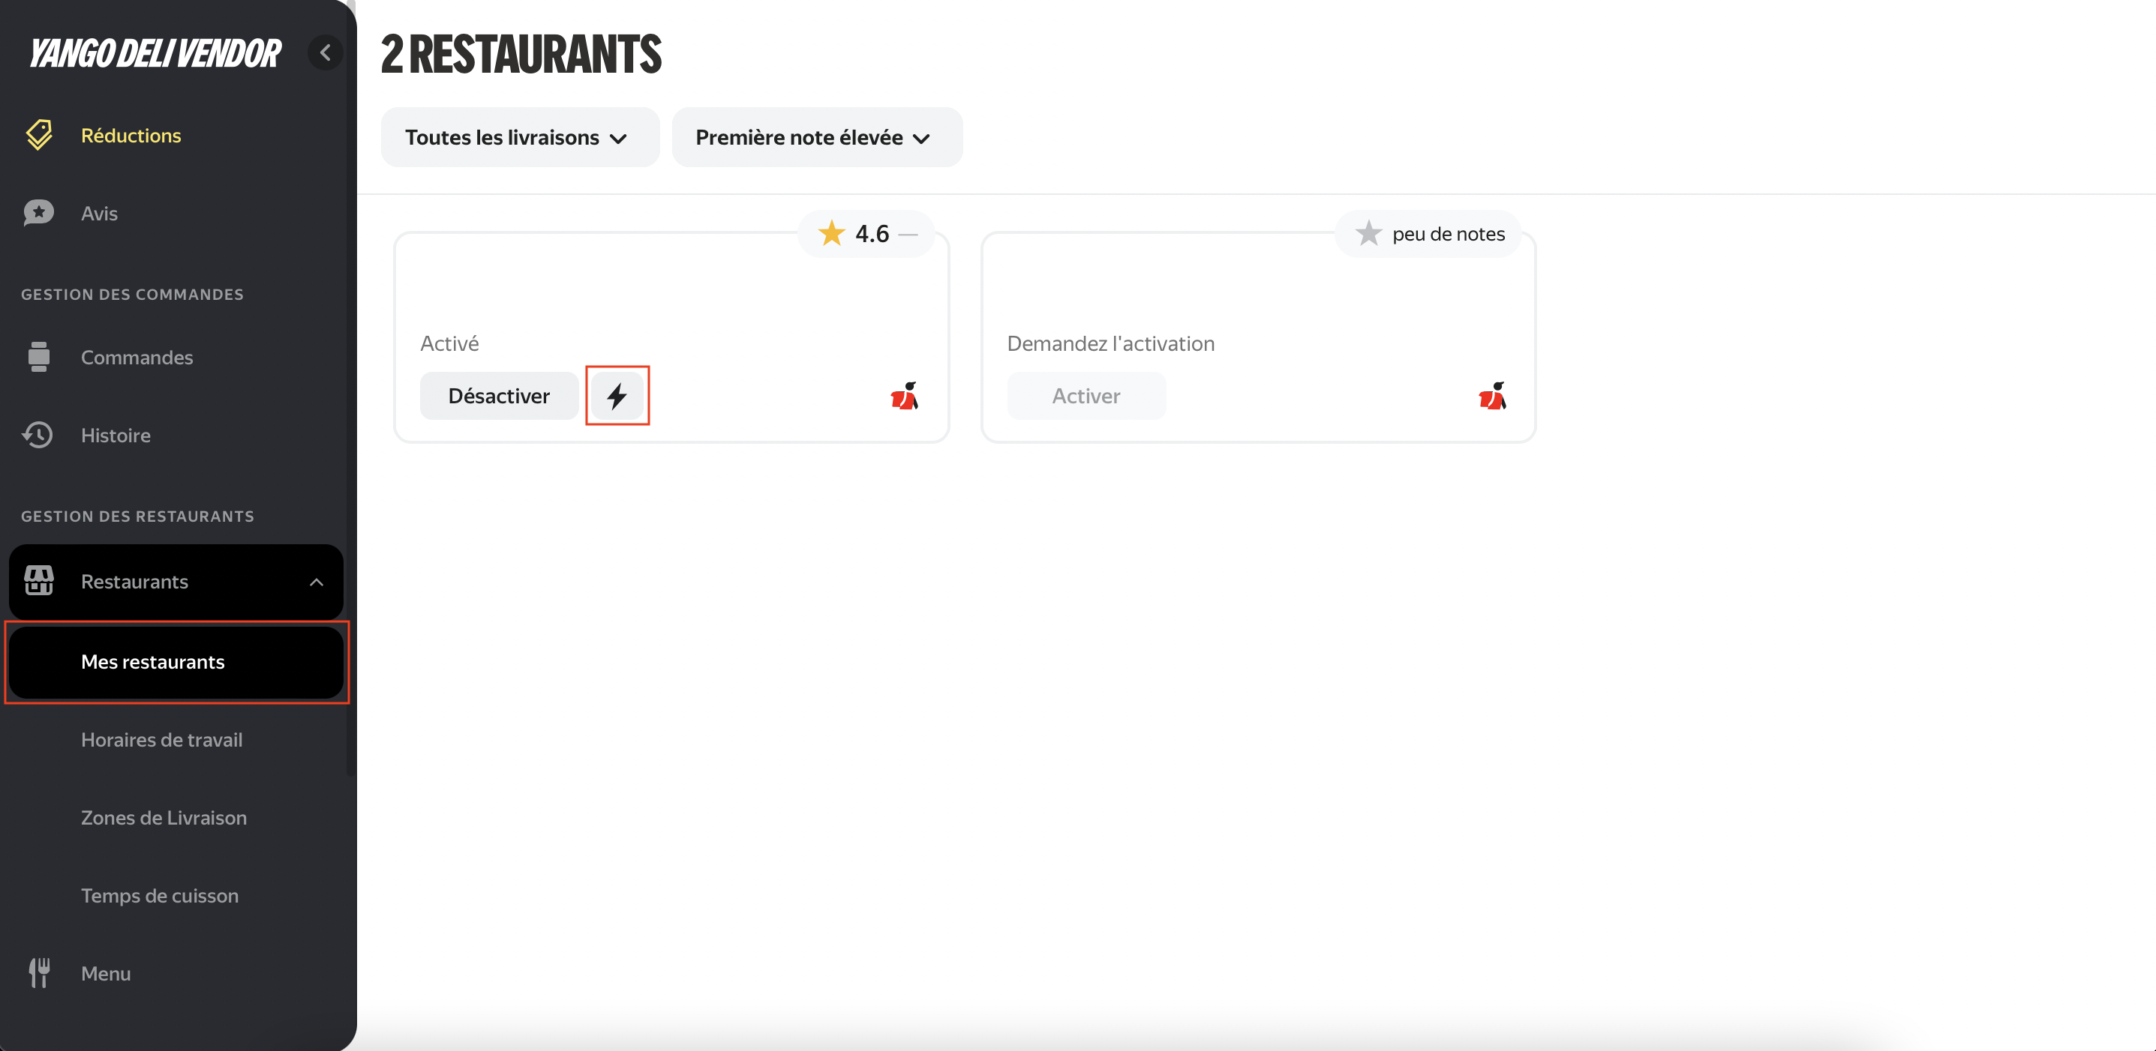Open the Réductions tag icon
The width and height of the screenshot is (2156, 1051).
[39, 135]
